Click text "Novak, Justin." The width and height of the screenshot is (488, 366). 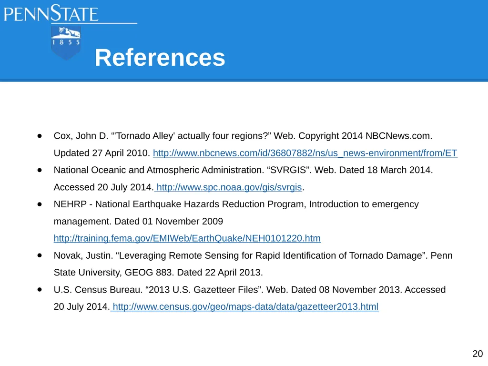(83, 255)
